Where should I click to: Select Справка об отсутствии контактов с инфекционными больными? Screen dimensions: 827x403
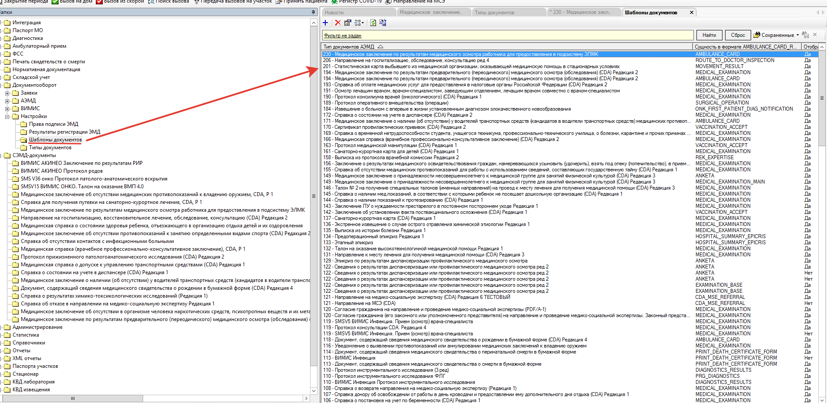(x=97, y=241)
